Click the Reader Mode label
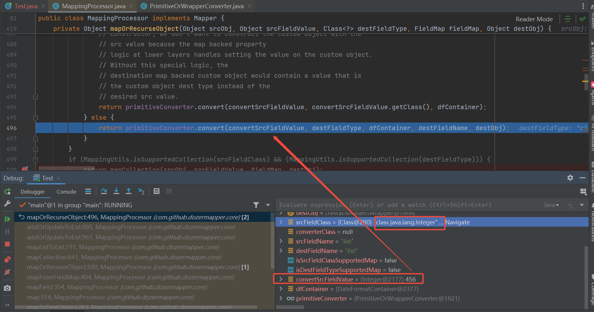Image resolution: width=594 pixels, height=312 pixels. [534, 19]
